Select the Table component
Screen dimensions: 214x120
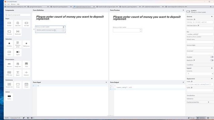pyautogui.click(x=26, y=65)
